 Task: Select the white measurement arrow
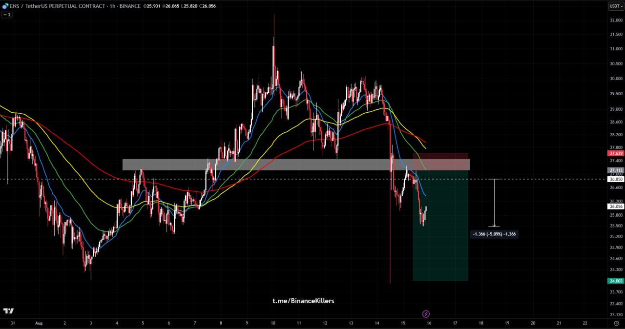494,203
